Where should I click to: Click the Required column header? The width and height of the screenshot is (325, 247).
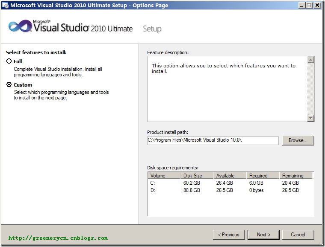(x=263, y=175)
